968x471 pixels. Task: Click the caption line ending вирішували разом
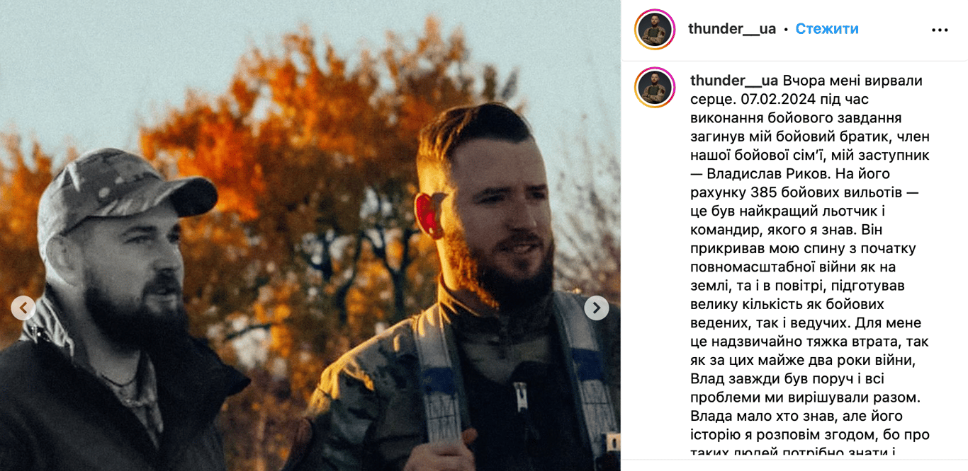click(x=805, y=397)
